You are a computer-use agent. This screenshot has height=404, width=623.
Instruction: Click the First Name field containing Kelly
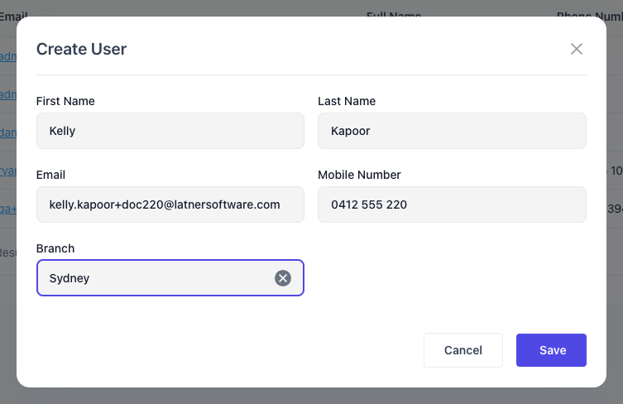tap(170, 131)
